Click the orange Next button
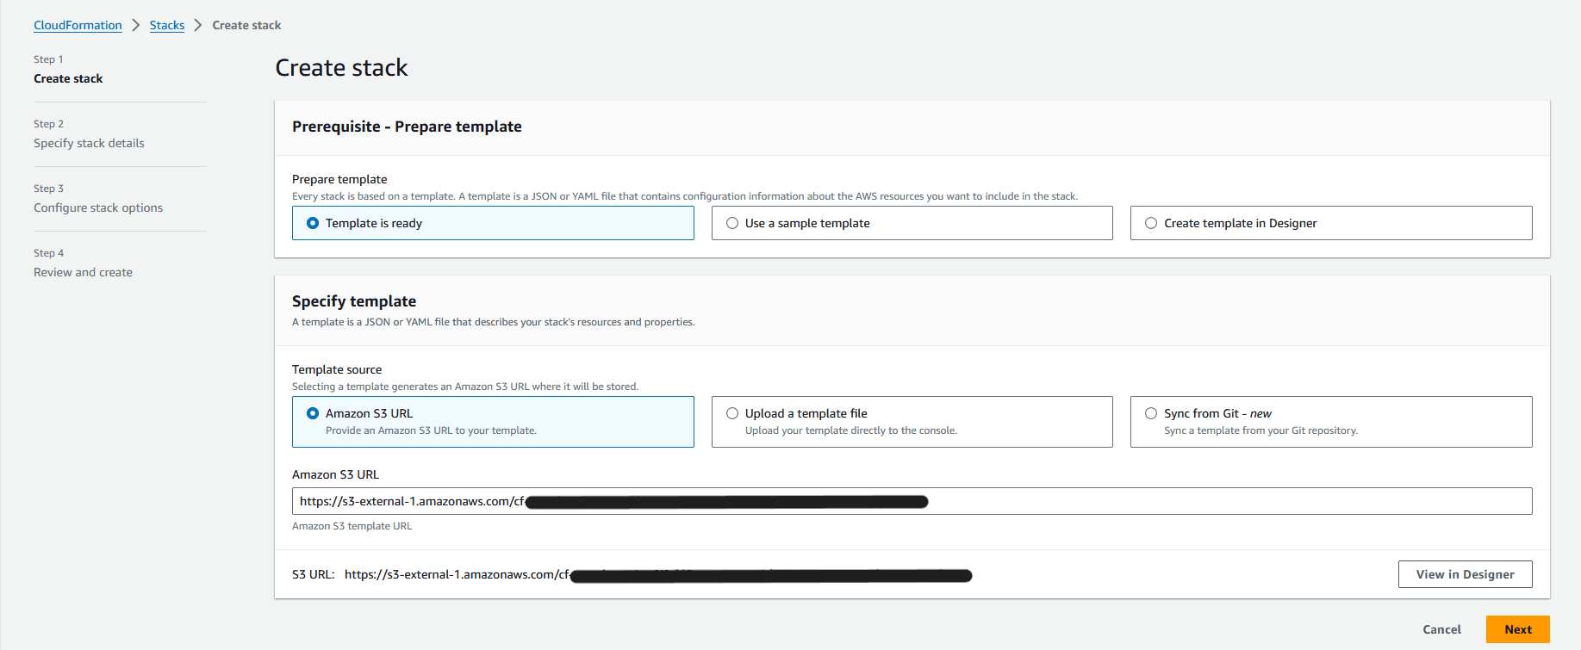The height and width of the screenshot is (650, 1581). coord(1517,629)
